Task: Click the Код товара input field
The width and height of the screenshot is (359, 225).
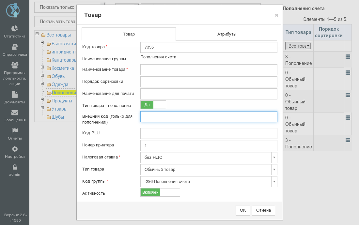Action: coord(209,47)
